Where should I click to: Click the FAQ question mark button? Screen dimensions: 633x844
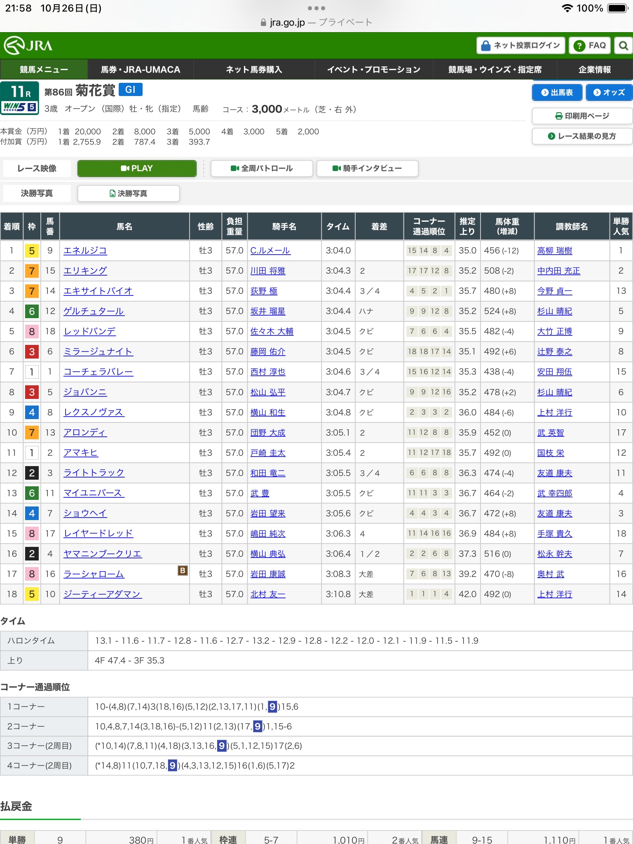(590, 45)
